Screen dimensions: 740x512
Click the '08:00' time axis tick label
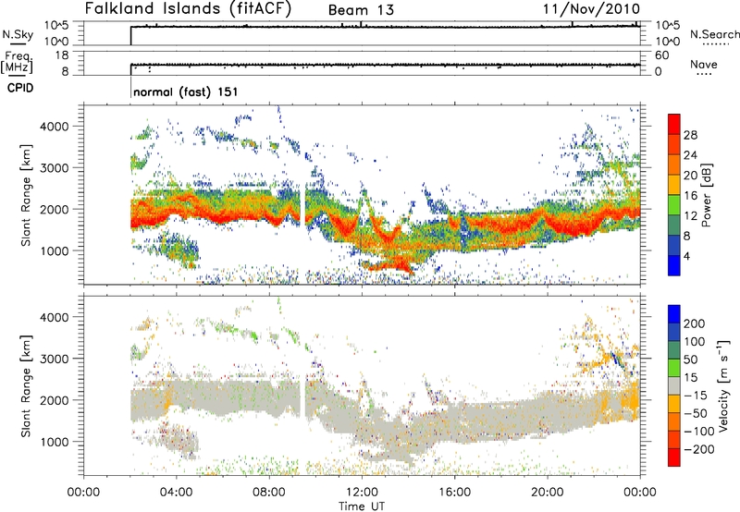point(269,493)
